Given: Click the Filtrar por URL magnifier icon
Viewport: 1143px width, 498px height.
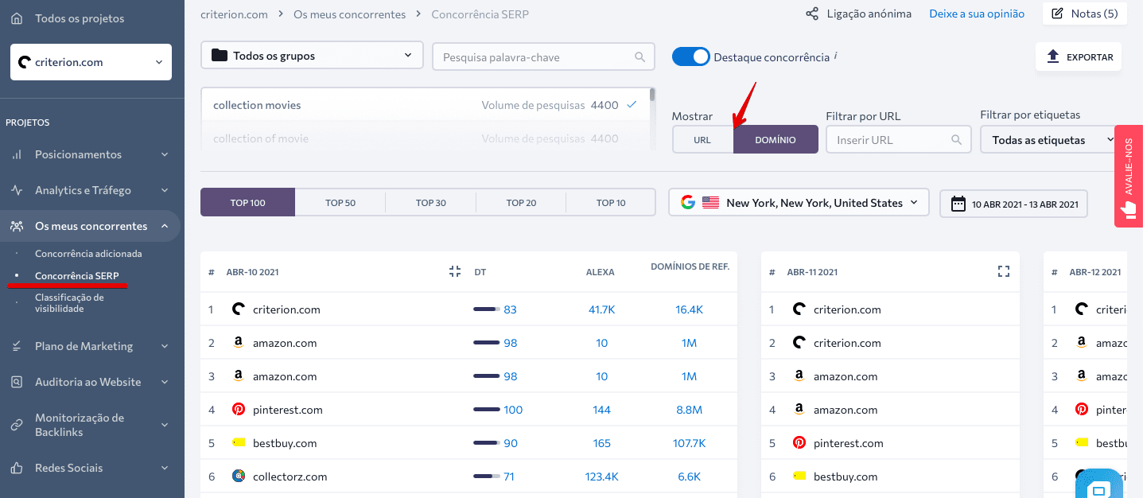Looking at the screenshot, I should click(x=957, y=140).
